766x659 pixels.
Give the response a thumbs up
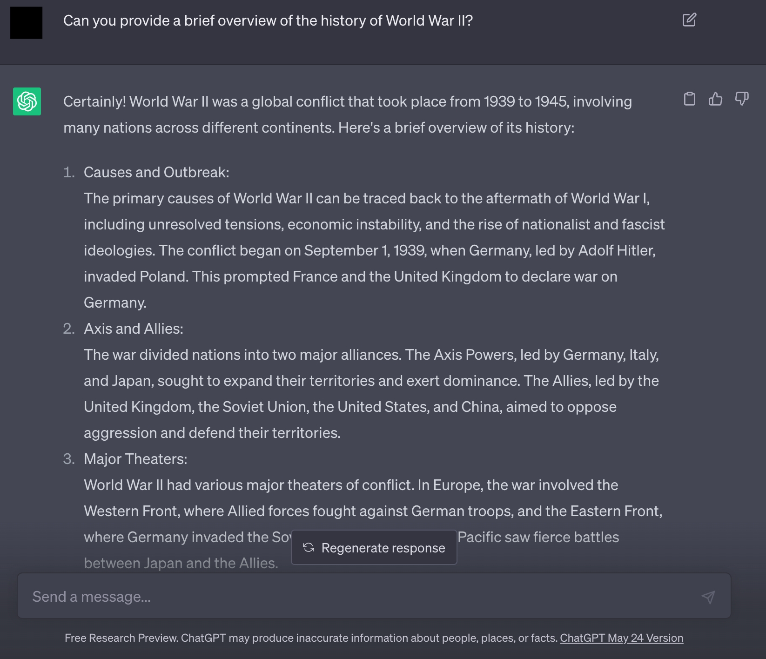point(716,99)
